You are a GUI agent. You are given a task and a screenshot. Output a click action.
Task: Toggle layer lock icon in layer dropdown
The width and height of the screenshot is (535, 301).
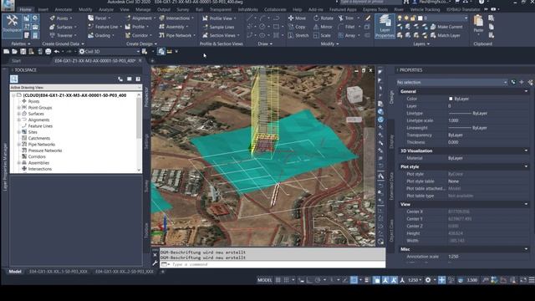click(x=413, y=18)
